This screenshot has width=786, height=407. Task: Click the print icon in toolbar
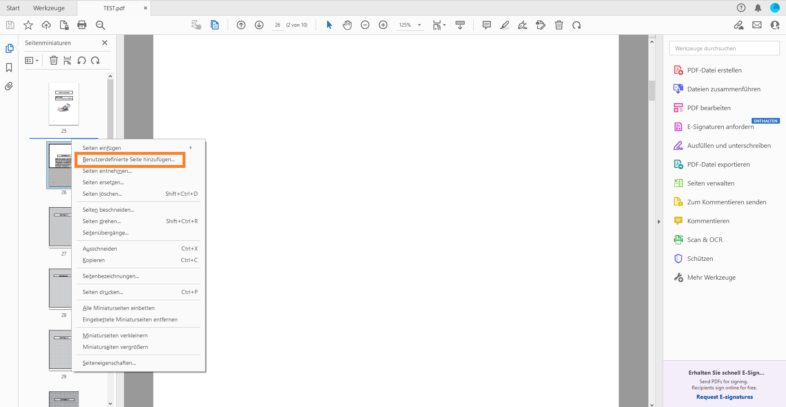[82, 25]
